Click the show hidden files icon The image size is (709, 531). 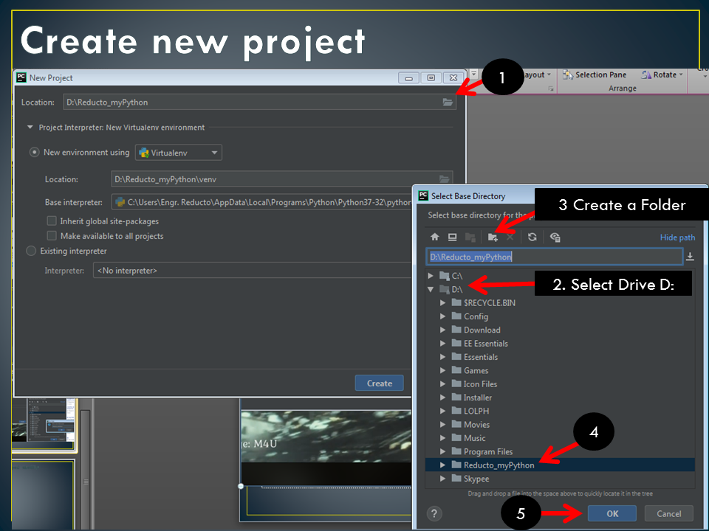[x=555, y=237]
